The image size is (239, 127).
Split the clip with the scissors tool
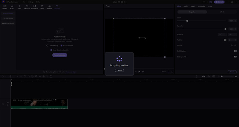(x=18, y=77)
